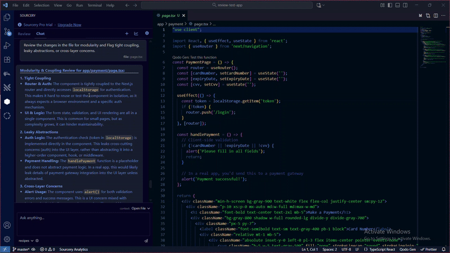Open the Extensions view

click(7, 60)
